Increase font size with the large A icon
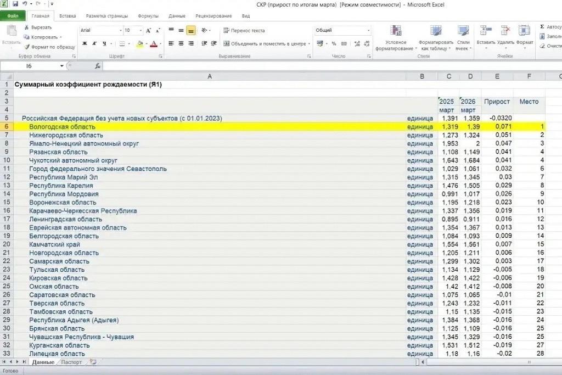Image resolution: width=562 pixels, height=375 pixels. click(x=148, y=31)
